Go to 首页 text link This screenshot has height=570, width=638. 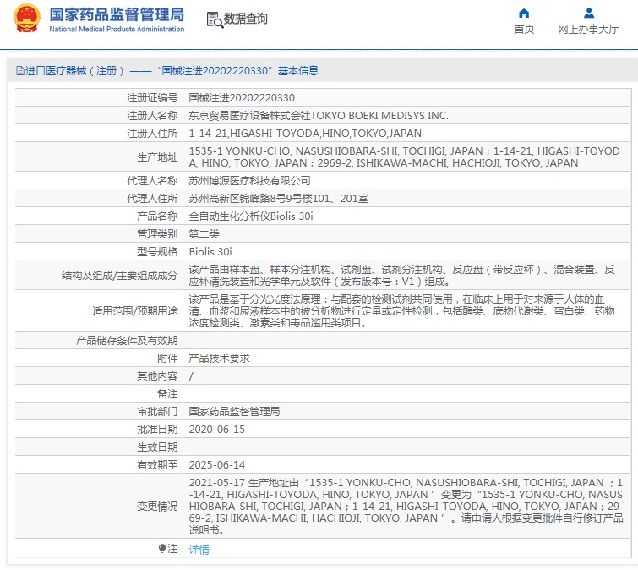[524, 30]
